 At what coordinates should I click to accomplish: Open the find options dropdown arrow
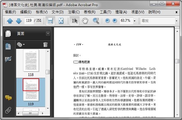pyautogui.click(x=177, y=21)
